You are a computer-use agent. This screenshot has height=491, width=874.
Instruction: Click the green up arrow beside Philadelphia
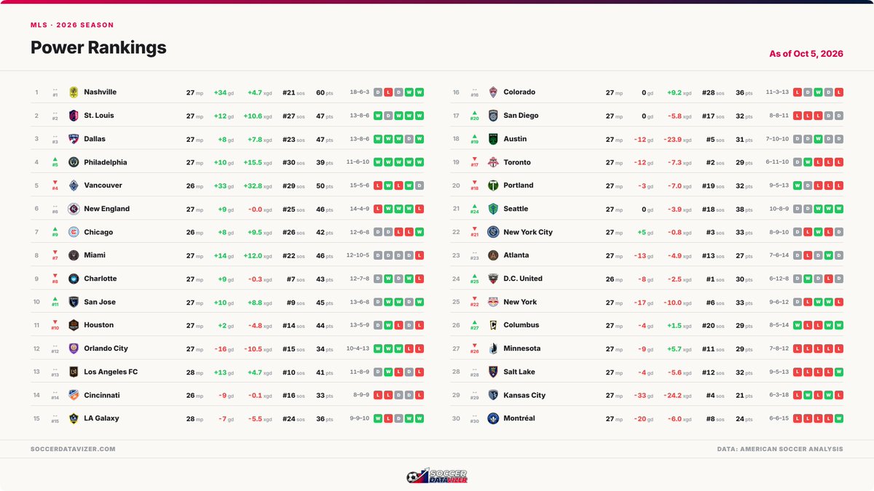(55, 159)
